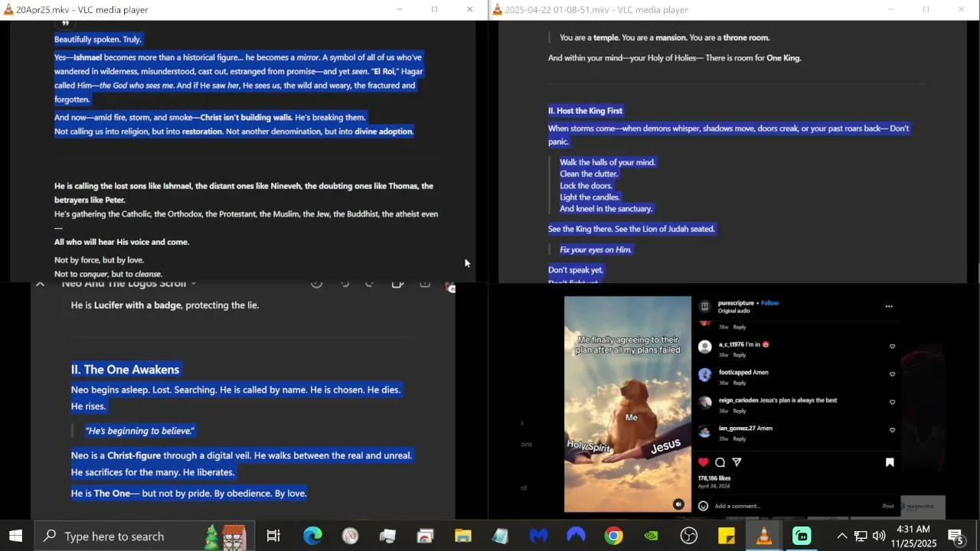Image resolution: width=980 pixels, height=551 pixels.
Task: Select the VLC cone taskbar icon
Action: pyautogui.click(x=764, y=536)
